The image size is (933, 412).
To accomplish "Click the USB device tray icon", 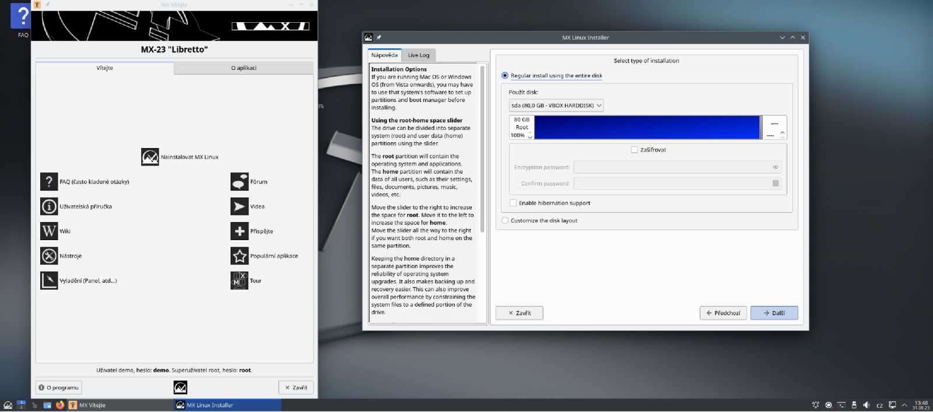I will [854, 405].
